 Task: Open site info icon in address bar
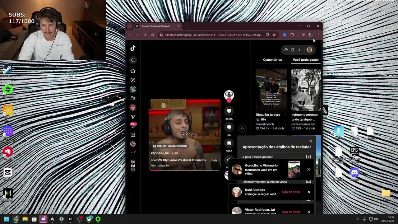pos(161,35)
